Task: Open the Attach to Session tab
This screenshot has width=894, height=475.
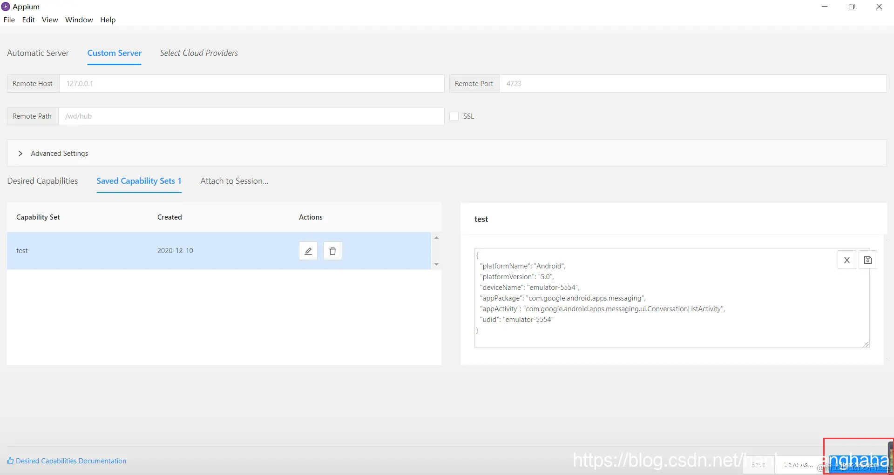Action: (234, 181)
